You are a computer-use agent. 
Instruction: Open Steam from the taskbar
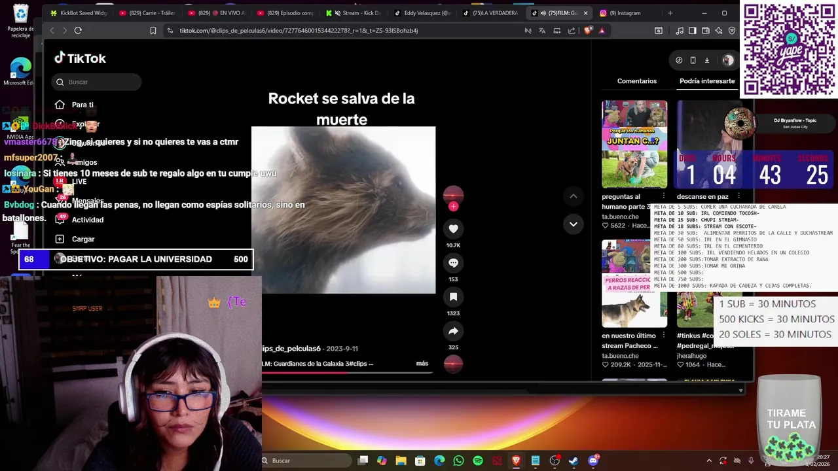click(x=574, y=461)
